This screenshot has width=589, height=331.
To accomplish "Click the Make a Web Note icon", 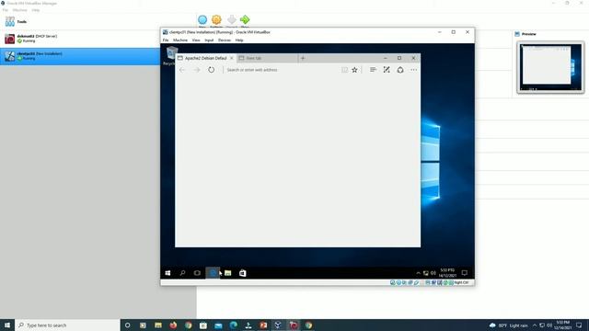I will pos(387,70).
